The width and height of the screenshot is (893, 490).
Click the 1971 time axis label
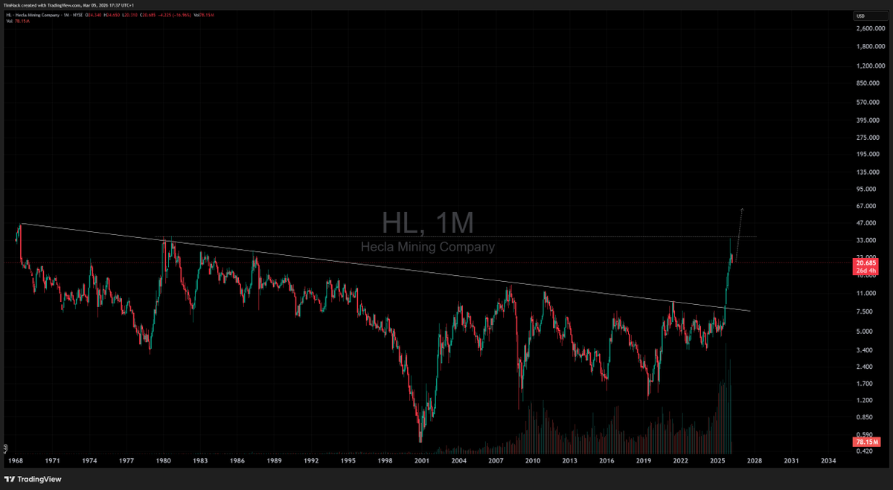52,461
